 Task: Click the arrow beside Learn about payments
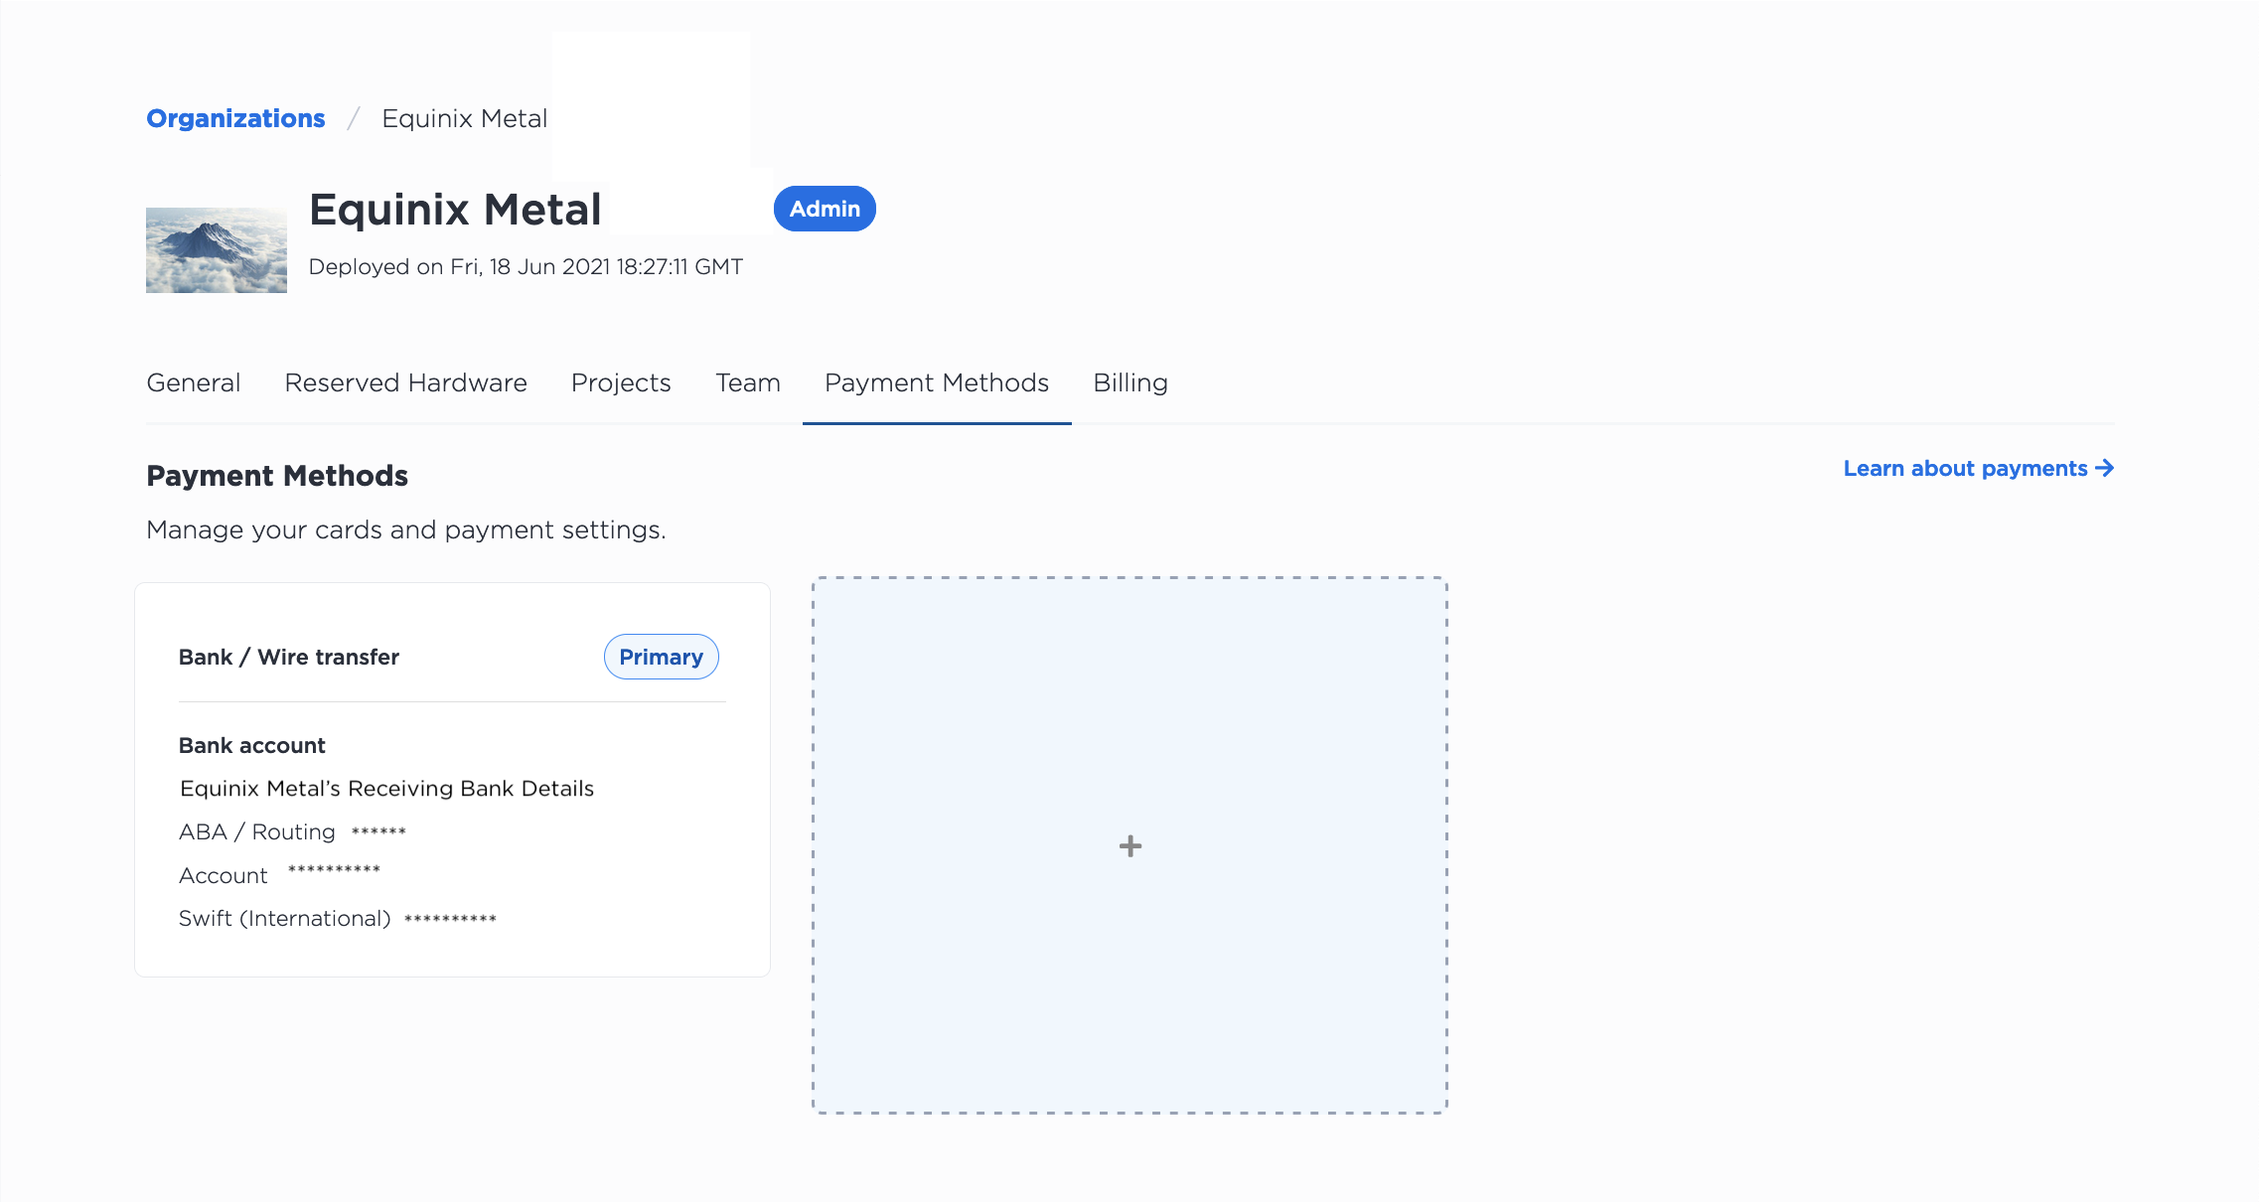pos(2104,468)
